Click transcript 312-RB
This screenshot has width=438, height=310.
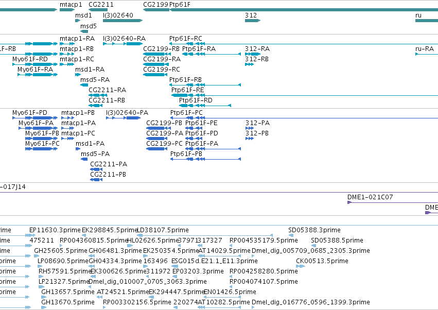(257, 59)
